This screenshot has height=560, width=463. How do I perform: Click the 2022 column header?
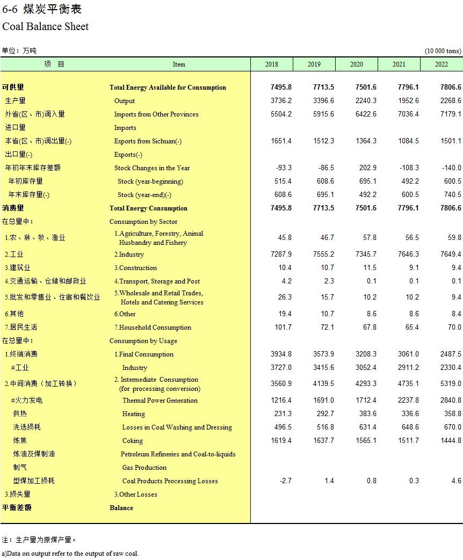(x=441, y=64)
